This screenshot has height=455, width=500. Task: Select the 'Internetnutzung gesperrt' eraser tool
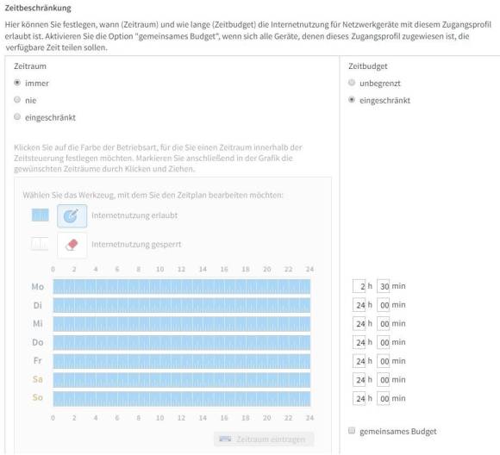coord(72,245)
